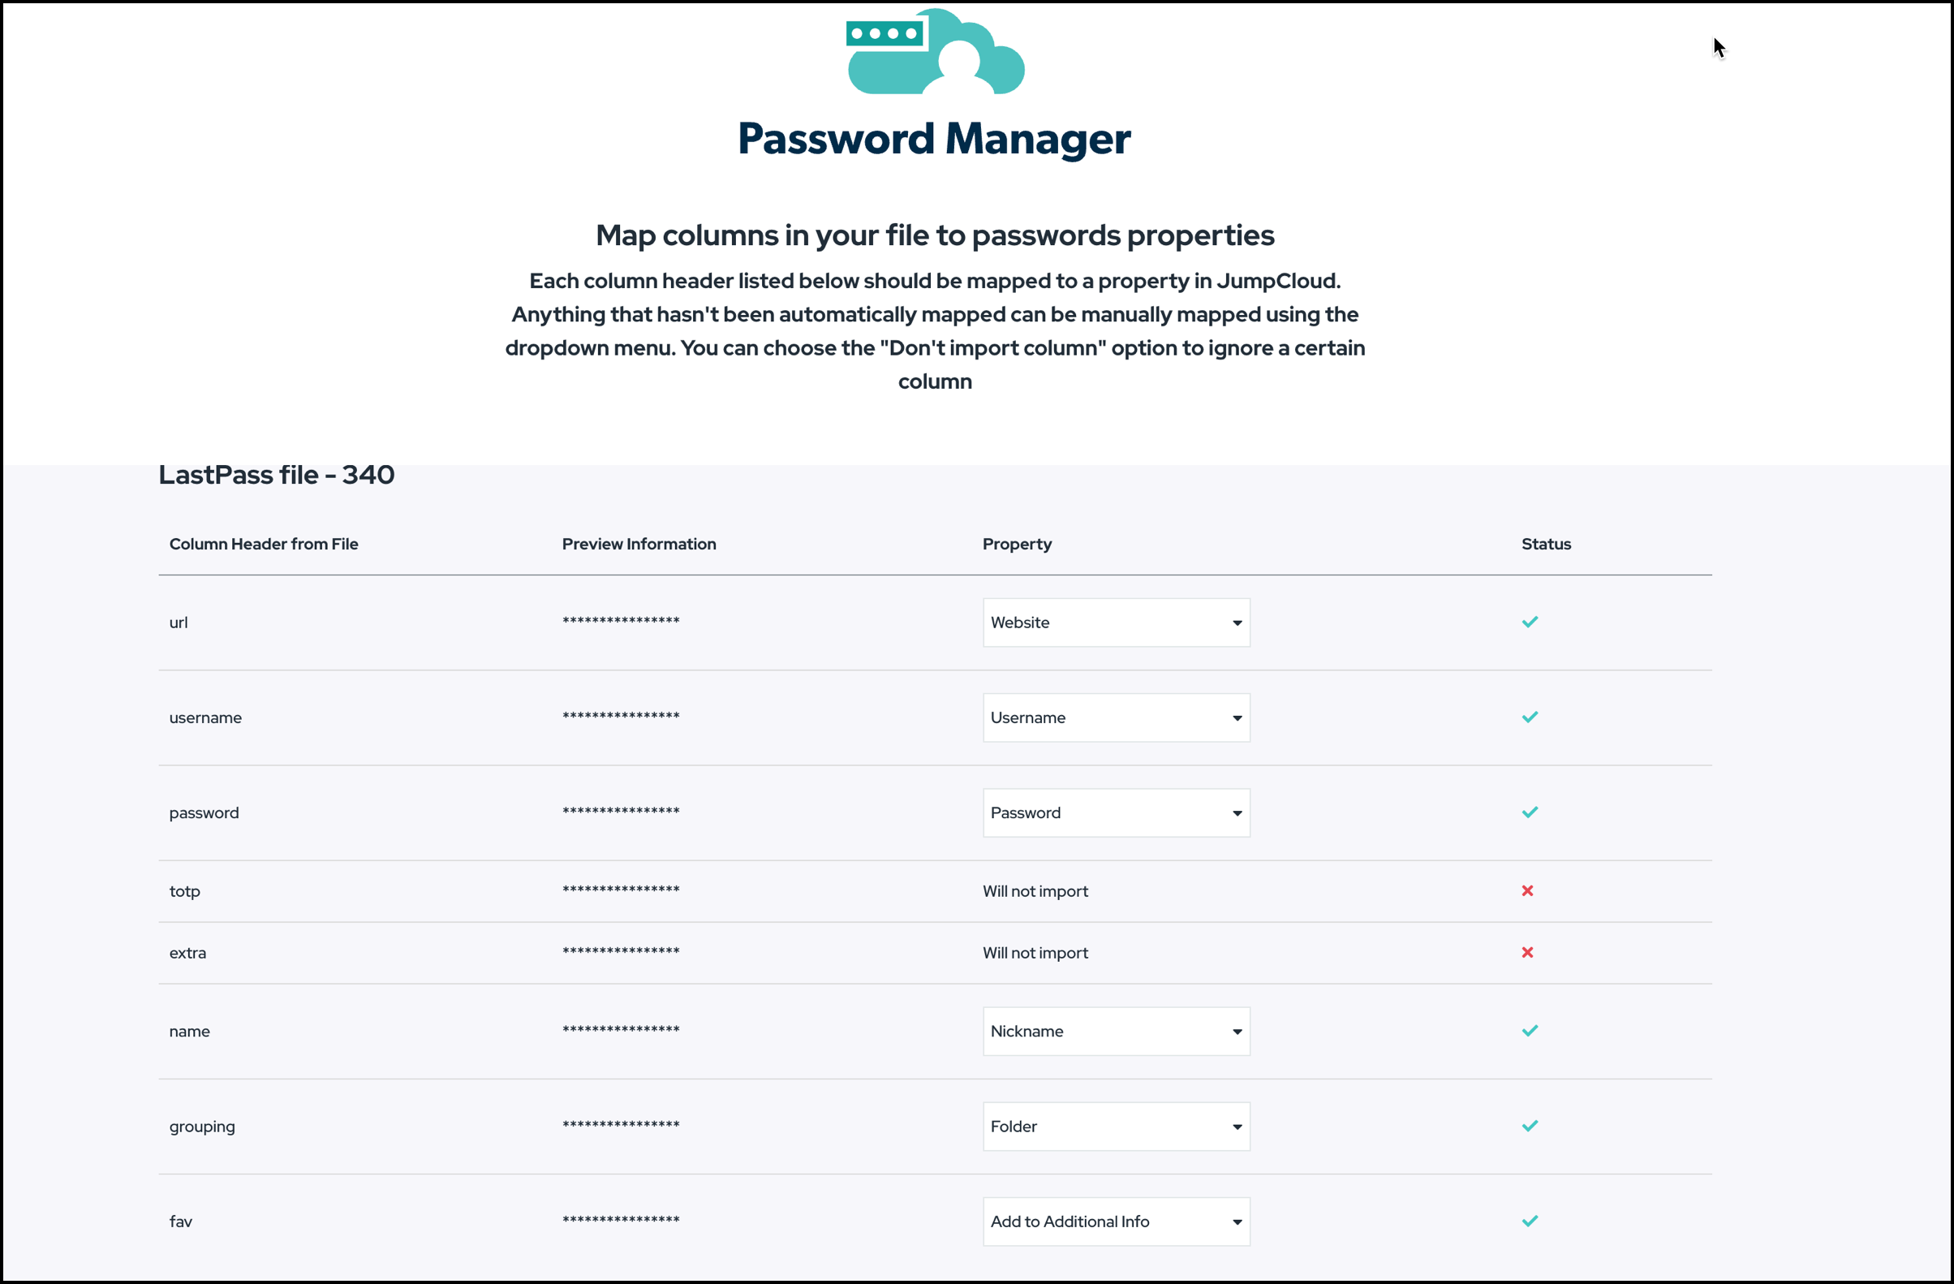This screenshot has width=1954, height=1284.
Task: Click the red X status beside the extra row
Action: click(x=1527, y=952)
